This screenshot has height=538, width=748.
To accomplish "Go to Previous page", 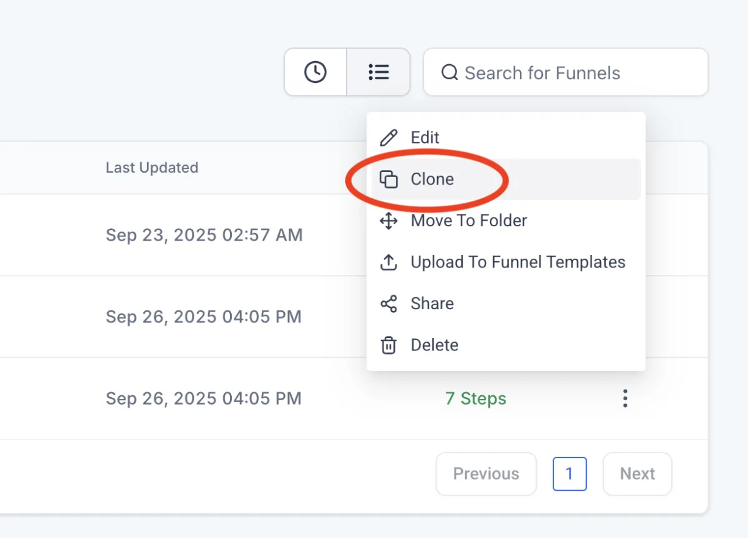I will coord(486,474).
